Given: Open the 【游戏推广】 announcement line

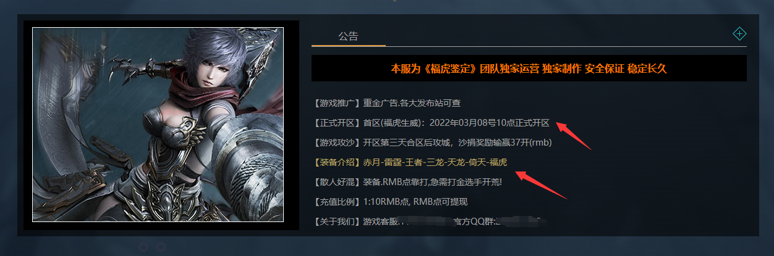Looking at the screenshot, I should point(388,103).
